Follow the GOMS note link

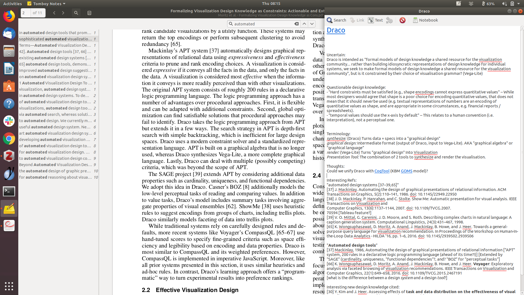(406, 171)
